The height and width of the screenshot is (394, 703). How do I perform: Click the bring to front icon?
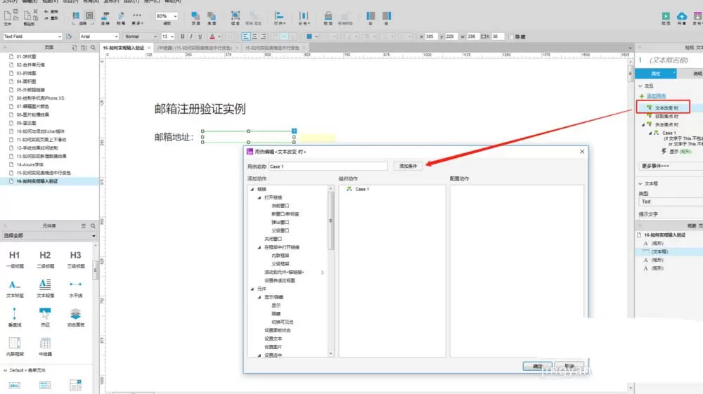click(195, 16)
